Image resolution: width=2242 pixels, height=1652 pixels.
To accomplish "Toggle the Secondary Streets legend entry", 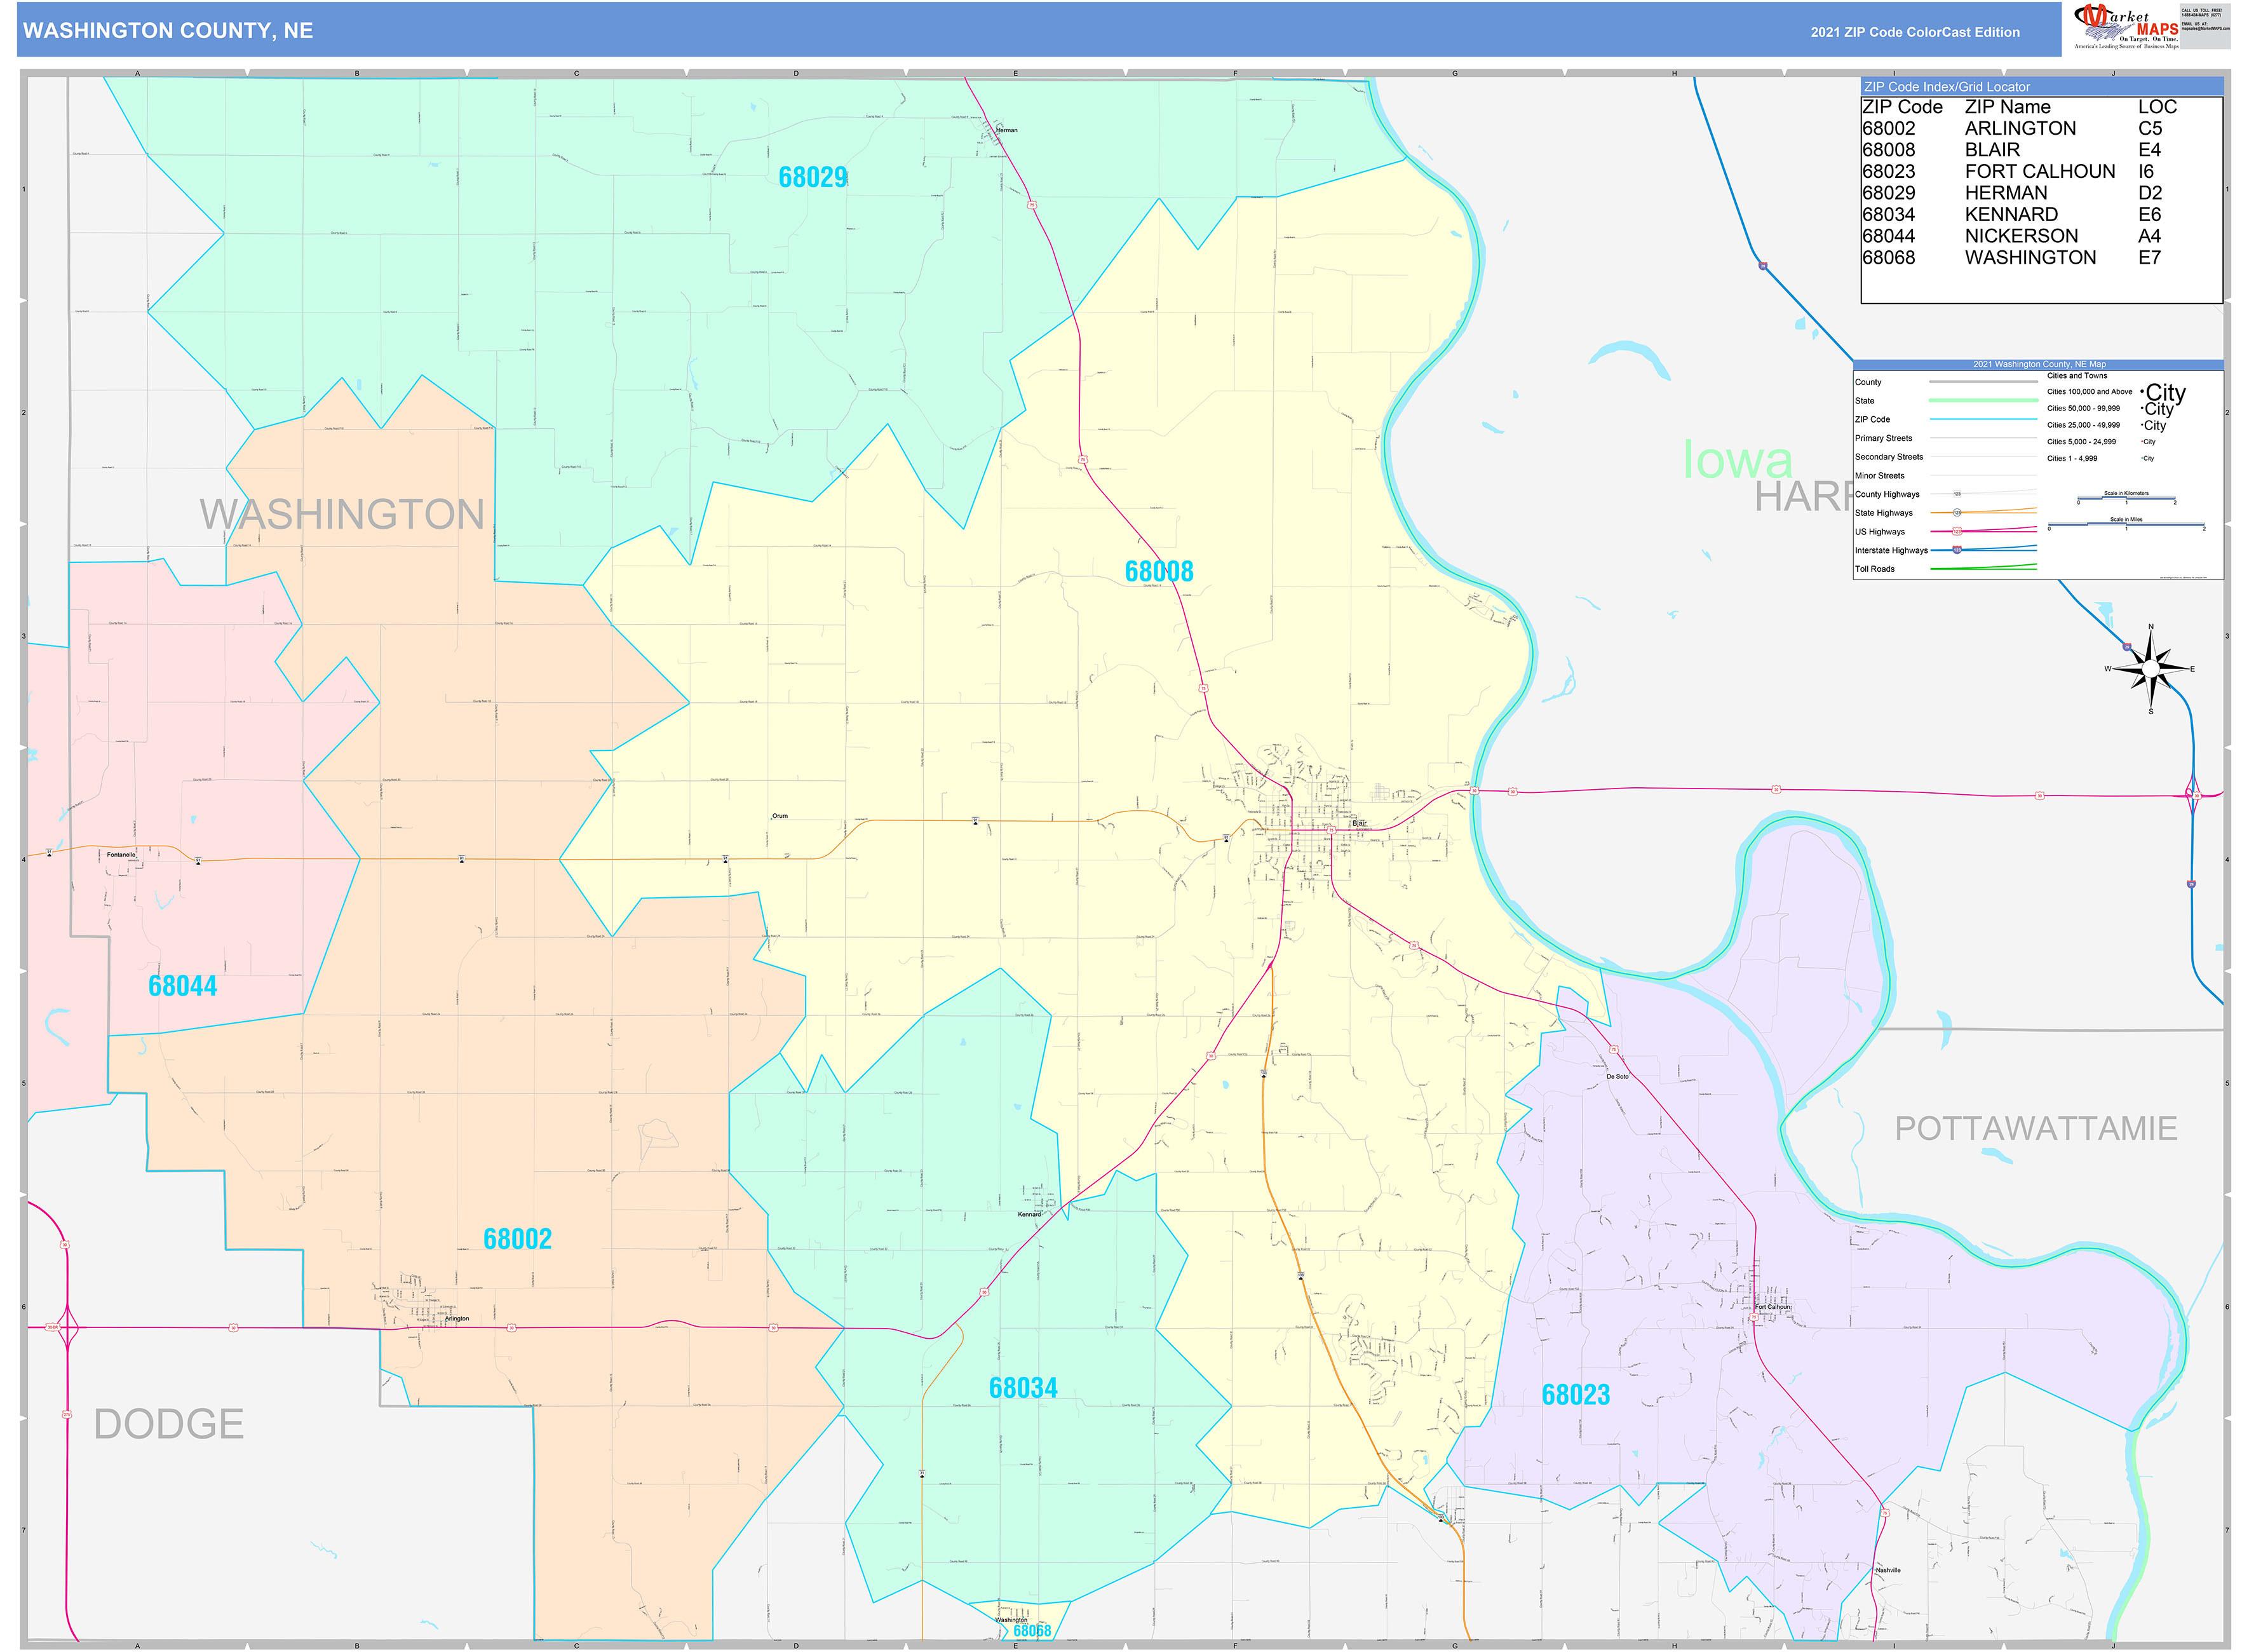I will point(1890,457).
